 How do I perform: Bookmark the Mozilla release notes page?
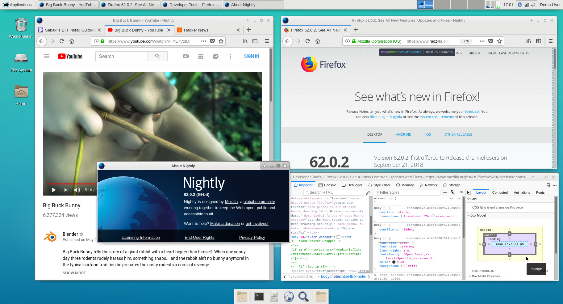click(x=499, y=41)
